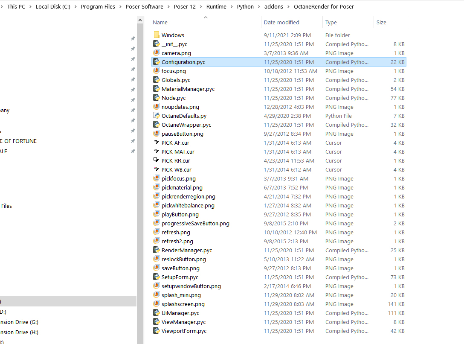Expand breadcrumb arrow after addons
Screen dimensions: 464x344
point(289,6)
